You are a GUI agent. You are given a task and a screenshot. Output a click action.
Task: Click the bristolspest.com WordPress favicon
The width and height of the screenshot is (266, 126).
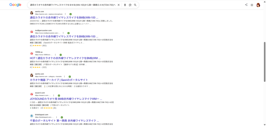(x=32, y=116)
